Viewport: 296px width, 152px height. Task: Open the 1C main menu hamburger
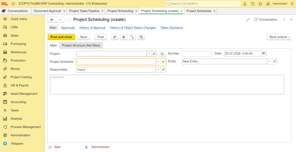click(x=13, y=3)
